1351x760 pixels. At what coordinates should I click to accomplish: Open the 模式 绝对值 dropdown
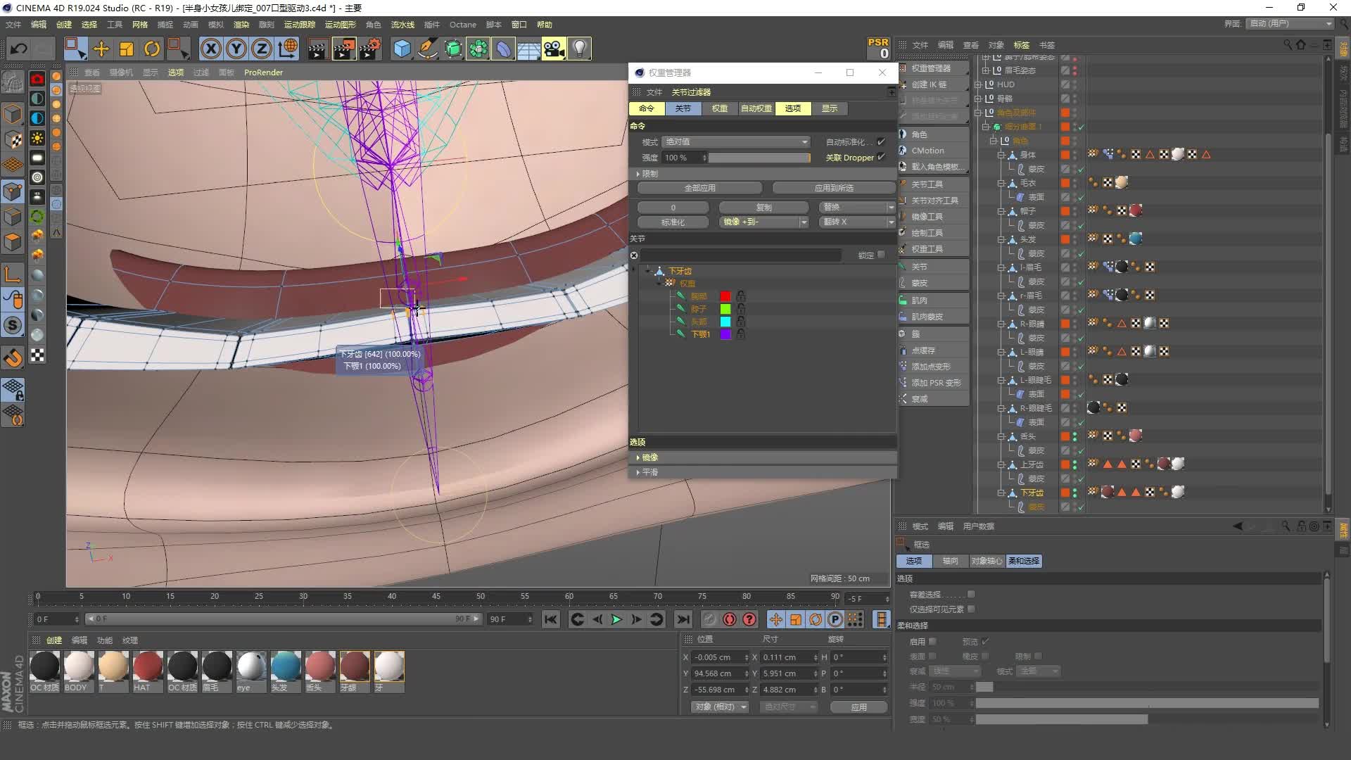[736, 142]
